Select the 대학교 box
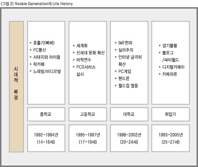Viewport: 198px width, 167px height. 129,114
